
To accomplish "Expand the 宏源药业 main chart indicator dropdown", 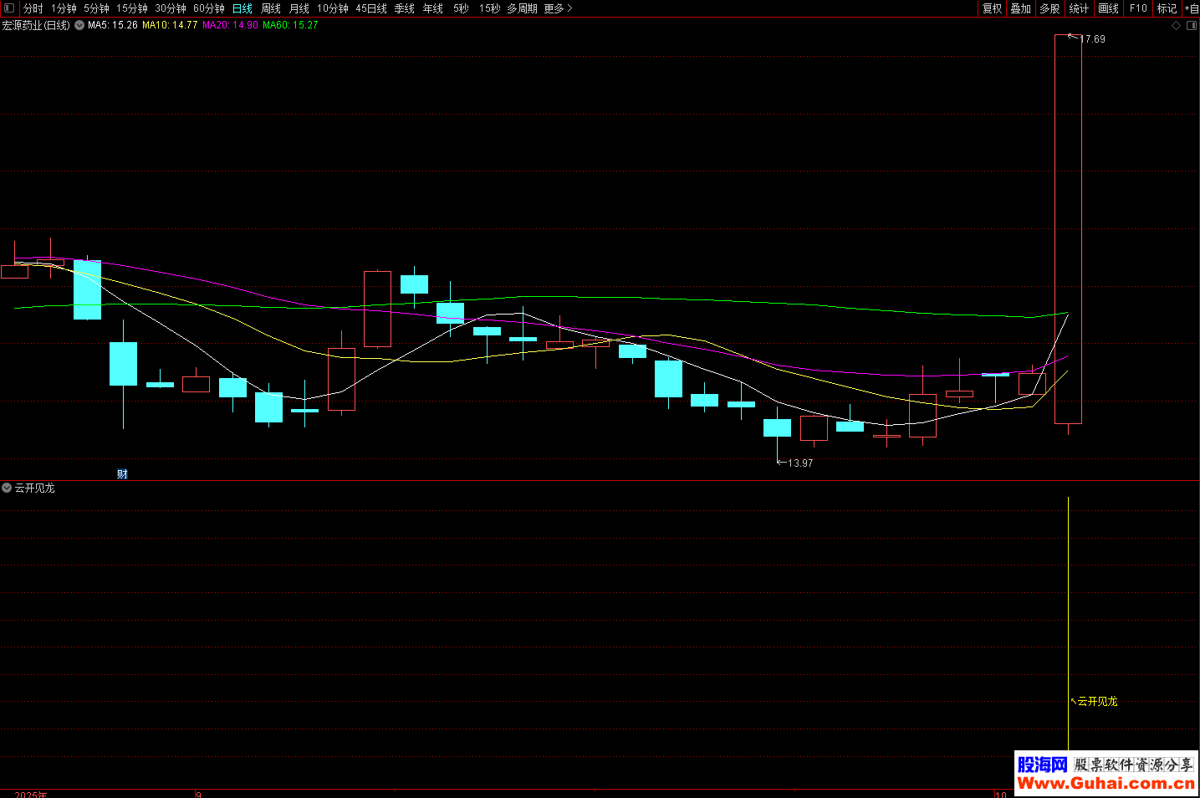I will click(79, 25).
